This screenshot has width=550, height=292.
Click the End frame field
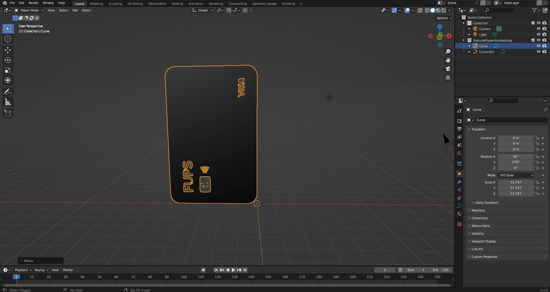[x=440, y=270]
